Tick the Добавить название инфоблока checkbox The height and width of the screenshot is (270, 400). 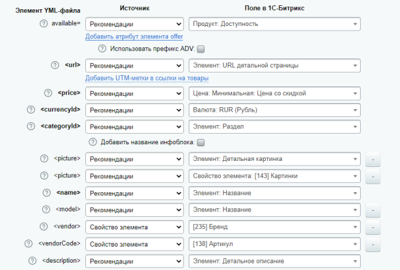201,142
